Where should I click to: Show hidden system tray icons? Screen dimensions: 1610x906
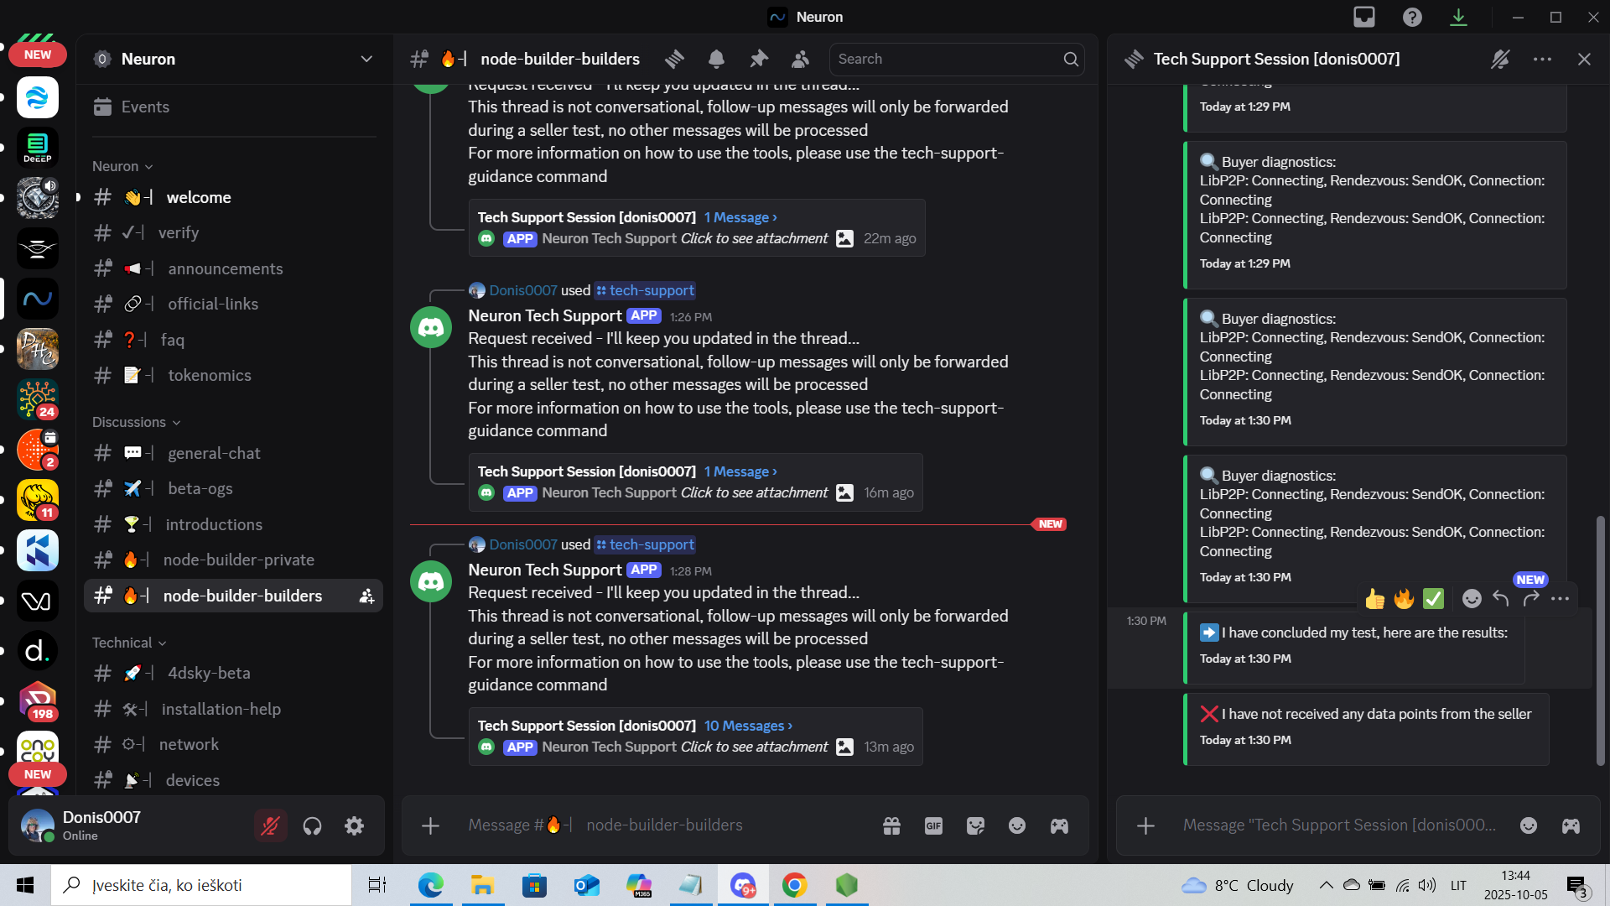tap(1326, 885)
